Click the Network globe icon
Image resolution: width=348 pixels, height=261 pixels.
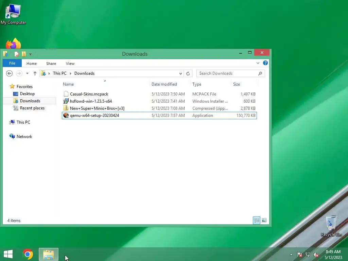click(x=12, y=136)
